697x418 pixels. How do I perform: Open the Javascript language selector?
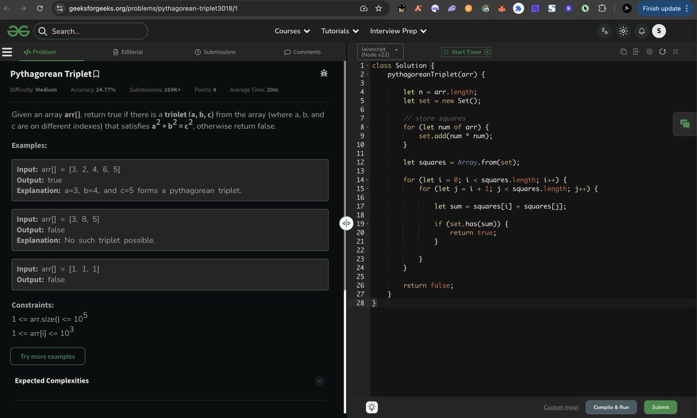tap(380, 52)
